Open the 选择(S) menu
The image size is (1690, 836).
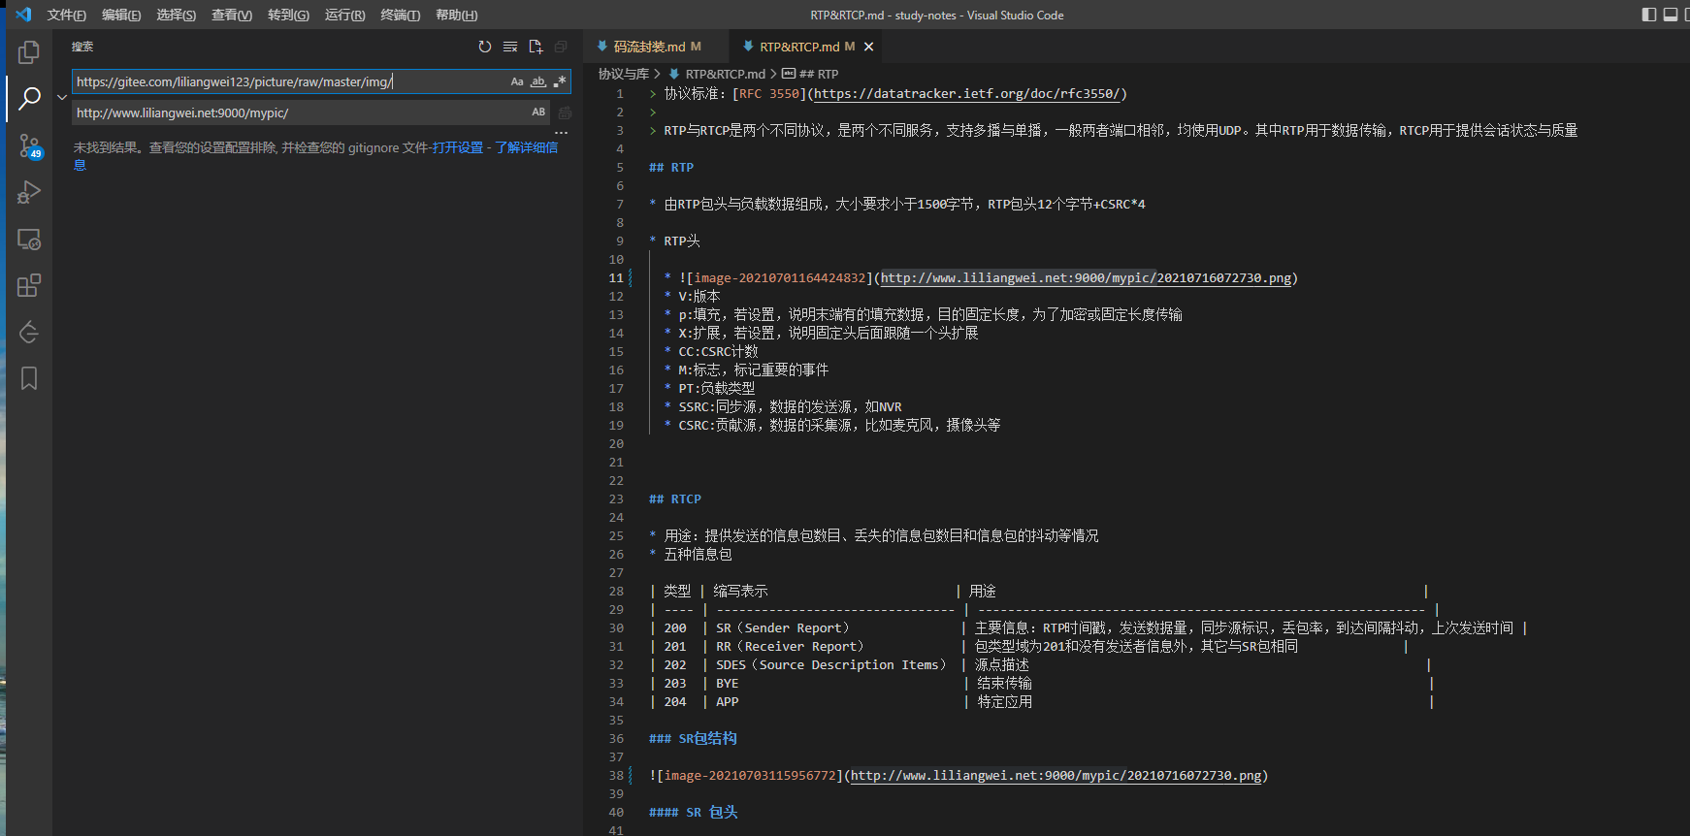coord(177,15)
